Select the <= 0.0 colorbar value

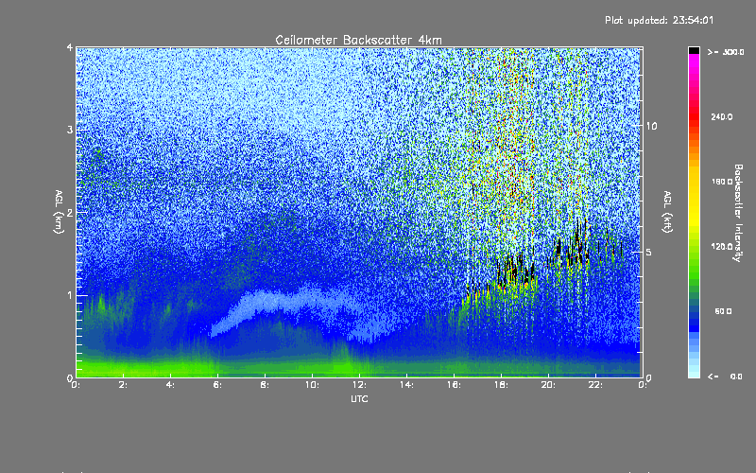click(x=726, y=377)
